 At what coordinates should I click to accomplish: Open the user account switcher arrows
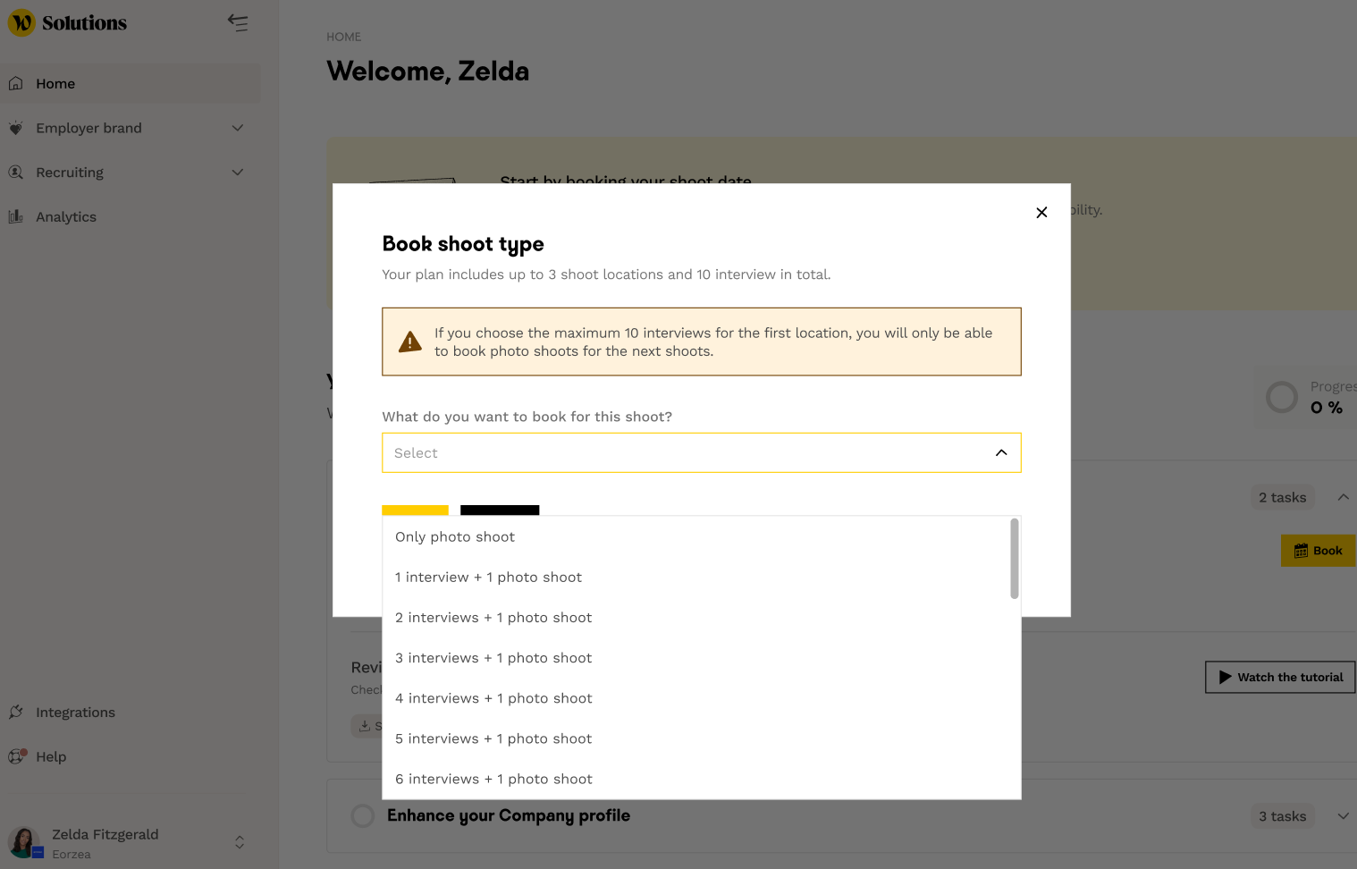(x=240, y=842)
